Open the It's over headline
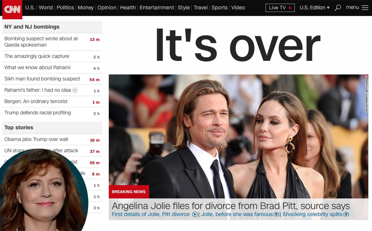This screenshot has width=372, height=231. pos(238,45)
